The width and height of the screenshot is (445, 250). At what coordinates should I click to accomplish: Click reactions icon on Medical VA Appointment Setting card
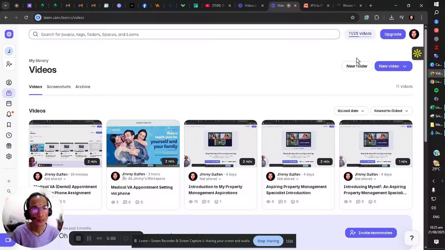[x=137, y=202]
